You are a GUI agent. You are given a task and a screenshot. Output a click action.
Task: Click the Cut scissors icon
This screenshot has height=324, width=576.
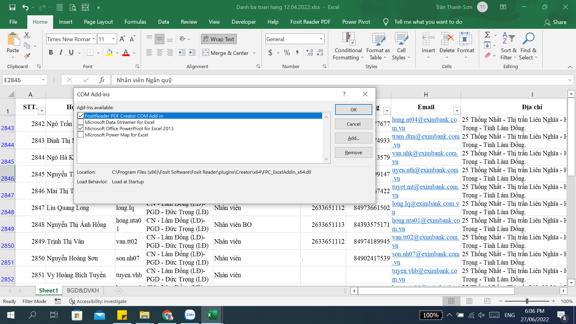click(x=27, y=35)
